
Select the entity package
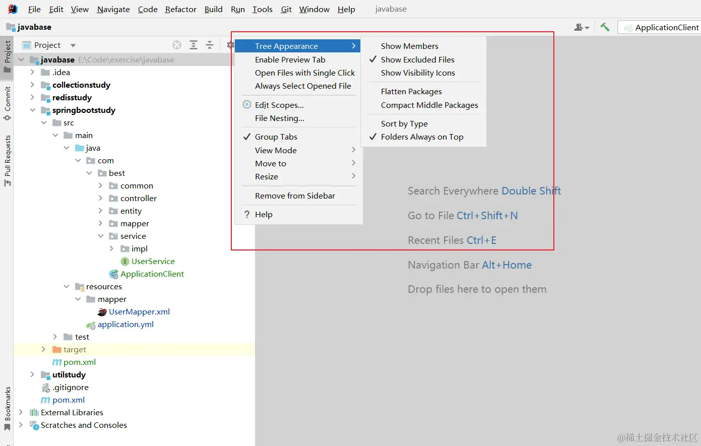point(125,211)
